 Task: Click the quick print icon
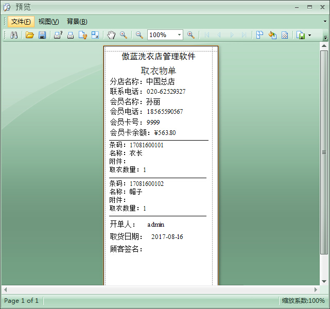[x=71, y=35]
